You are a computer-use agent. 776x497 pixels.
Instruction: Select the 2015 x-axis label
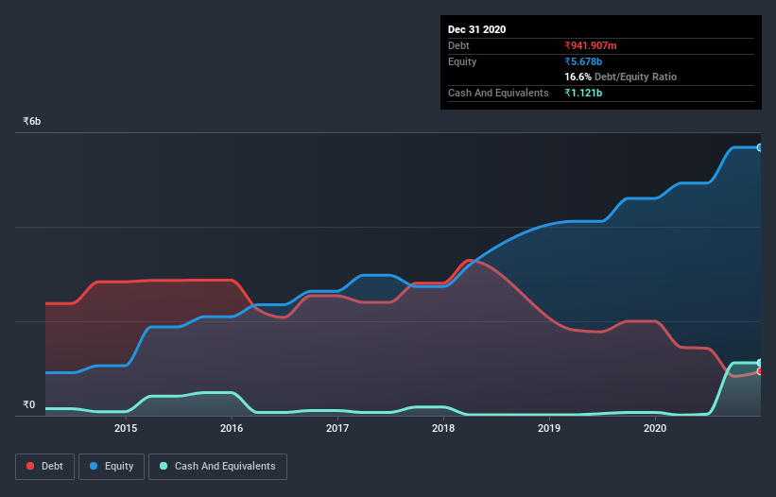[126, 428]
